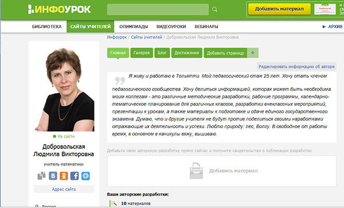Image resolution: width=344 pixels, height=208 pixels.
Task: Select the Блог tab
Action: [x=162, y=53]
